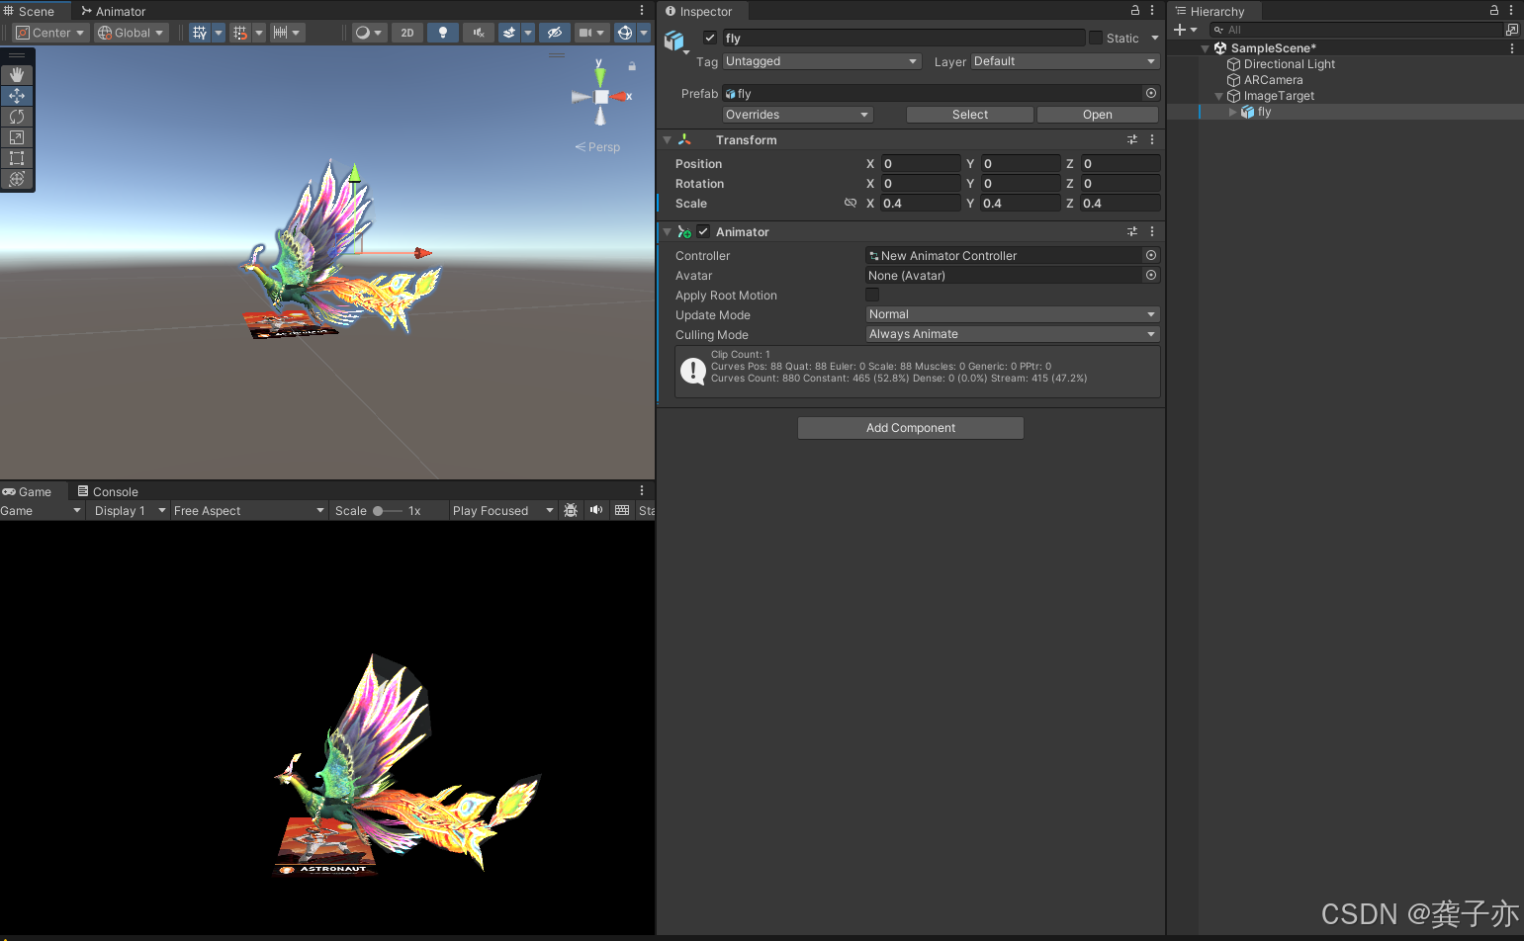This screenshot has height=941, width=1524.
Task: Select the Transform (combined) tool
Action: (x=17, y=179)
